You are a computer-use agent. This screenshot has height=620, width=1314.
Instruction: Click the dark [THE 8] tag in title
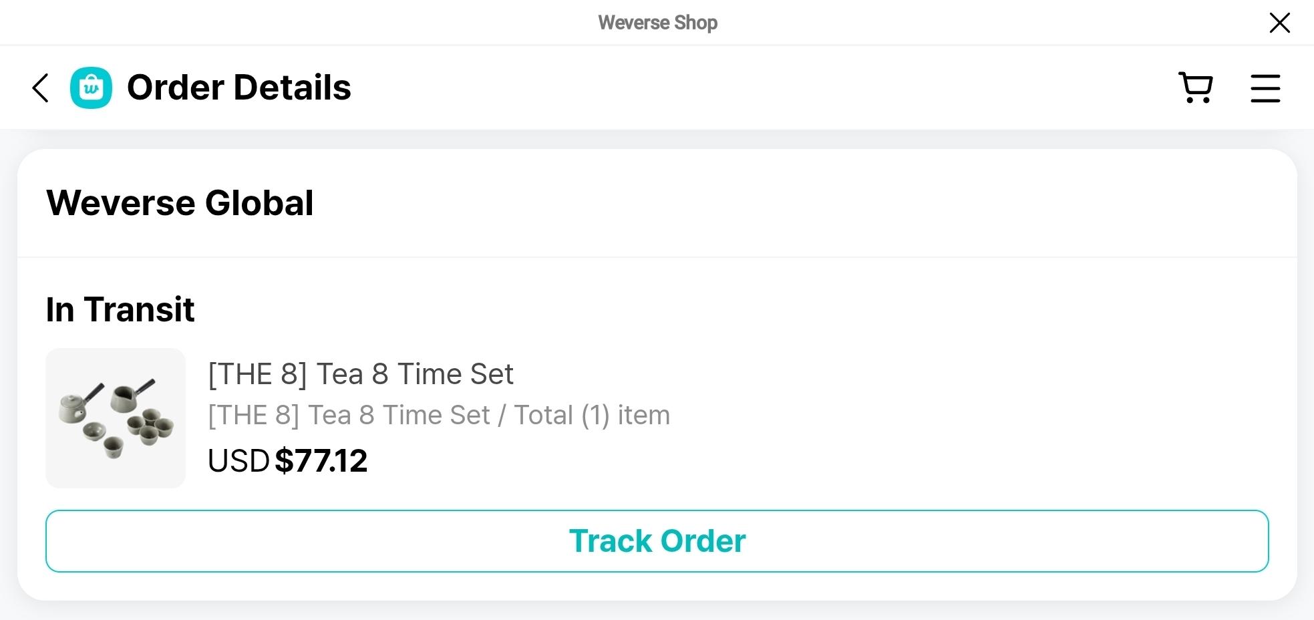257,374
